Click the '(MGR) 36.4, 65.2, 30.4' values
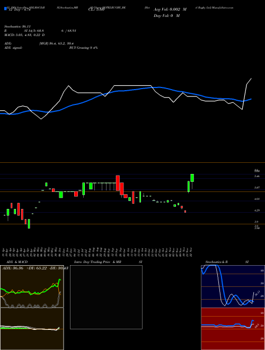Viewport: 265px width, 350px height. click(56, 43)
